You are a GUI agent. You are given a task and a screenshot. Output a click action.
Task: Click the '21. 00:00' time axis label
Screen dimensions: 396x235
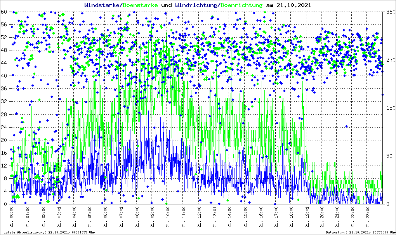(x=12, y=217)
